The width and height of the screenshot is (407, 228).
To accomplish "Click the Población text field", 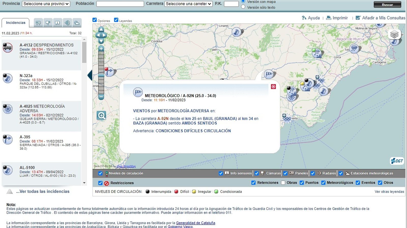I will 120,4.
